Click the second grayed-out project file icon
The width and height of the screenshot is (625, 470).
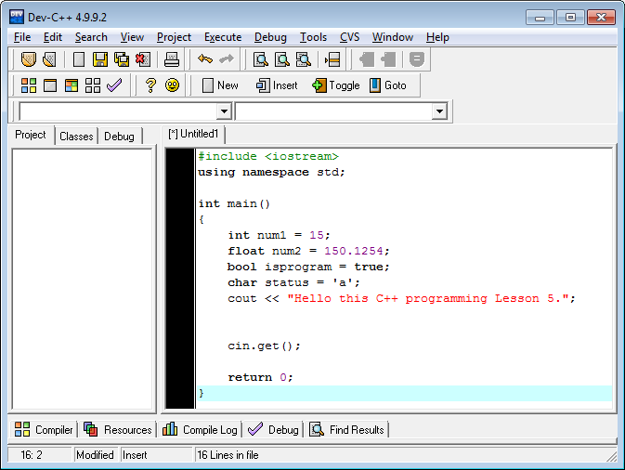[x=388, y=59]
